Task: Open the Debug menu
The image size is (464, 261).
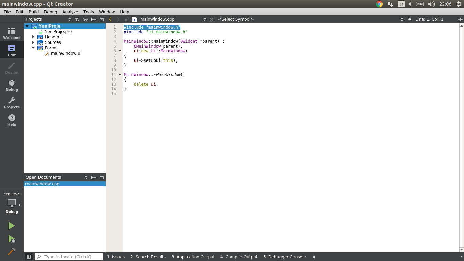Action: 51,12
